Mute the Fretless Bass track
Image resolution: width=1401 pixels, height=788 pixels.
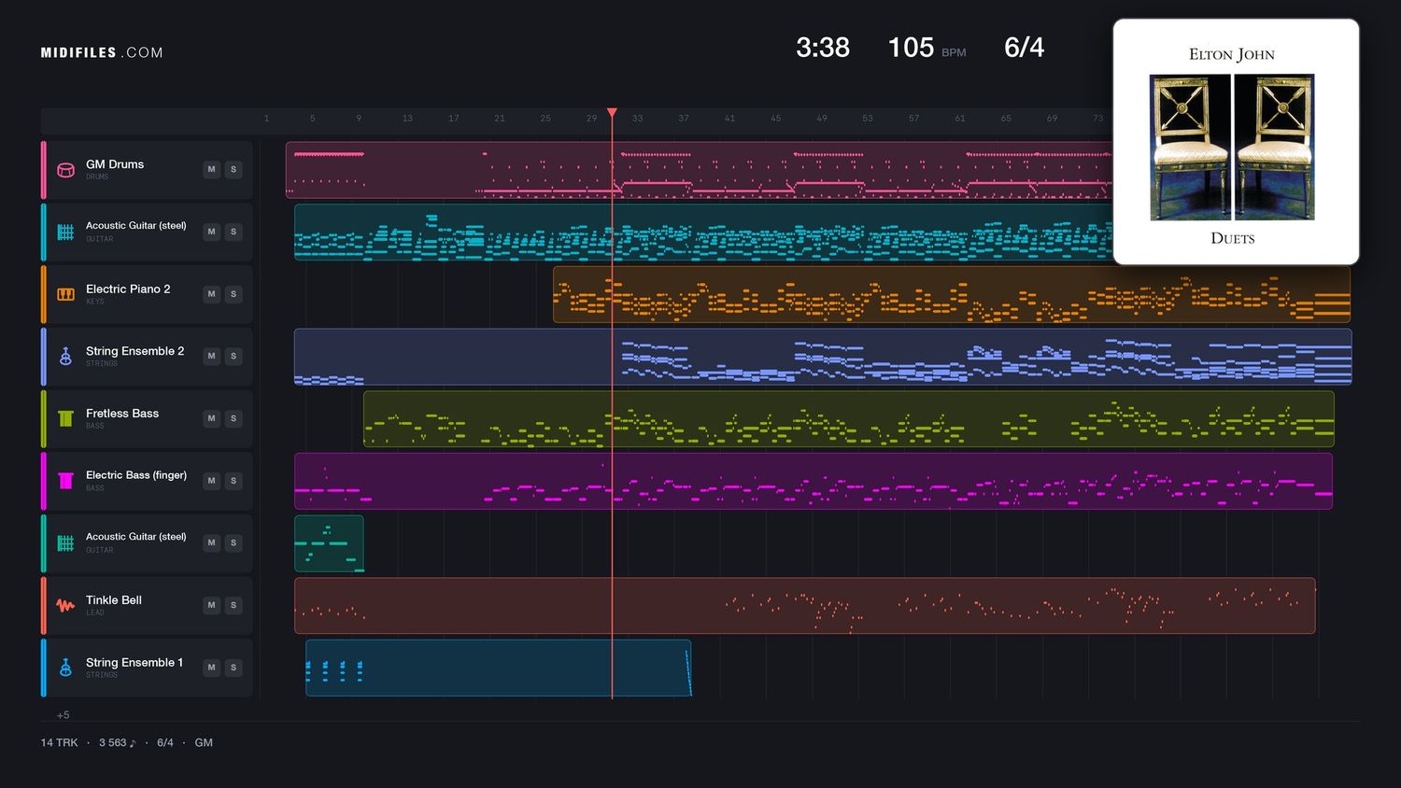tap(211, 418)
